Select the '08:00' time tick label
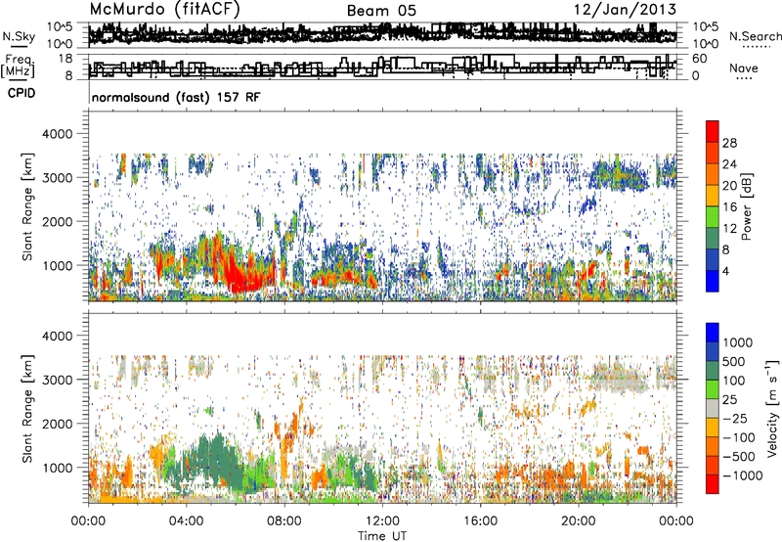 click(x=283, y=521)
